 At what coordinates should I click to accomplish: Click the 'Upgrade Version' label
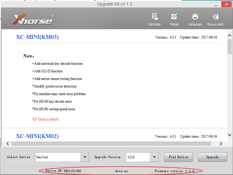[x=107, y=157]
